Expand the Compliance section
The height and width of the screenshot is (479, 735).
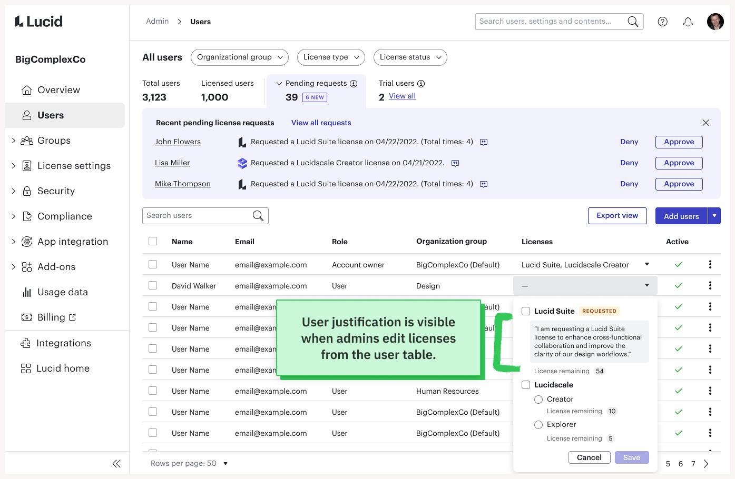click(14, 216)
